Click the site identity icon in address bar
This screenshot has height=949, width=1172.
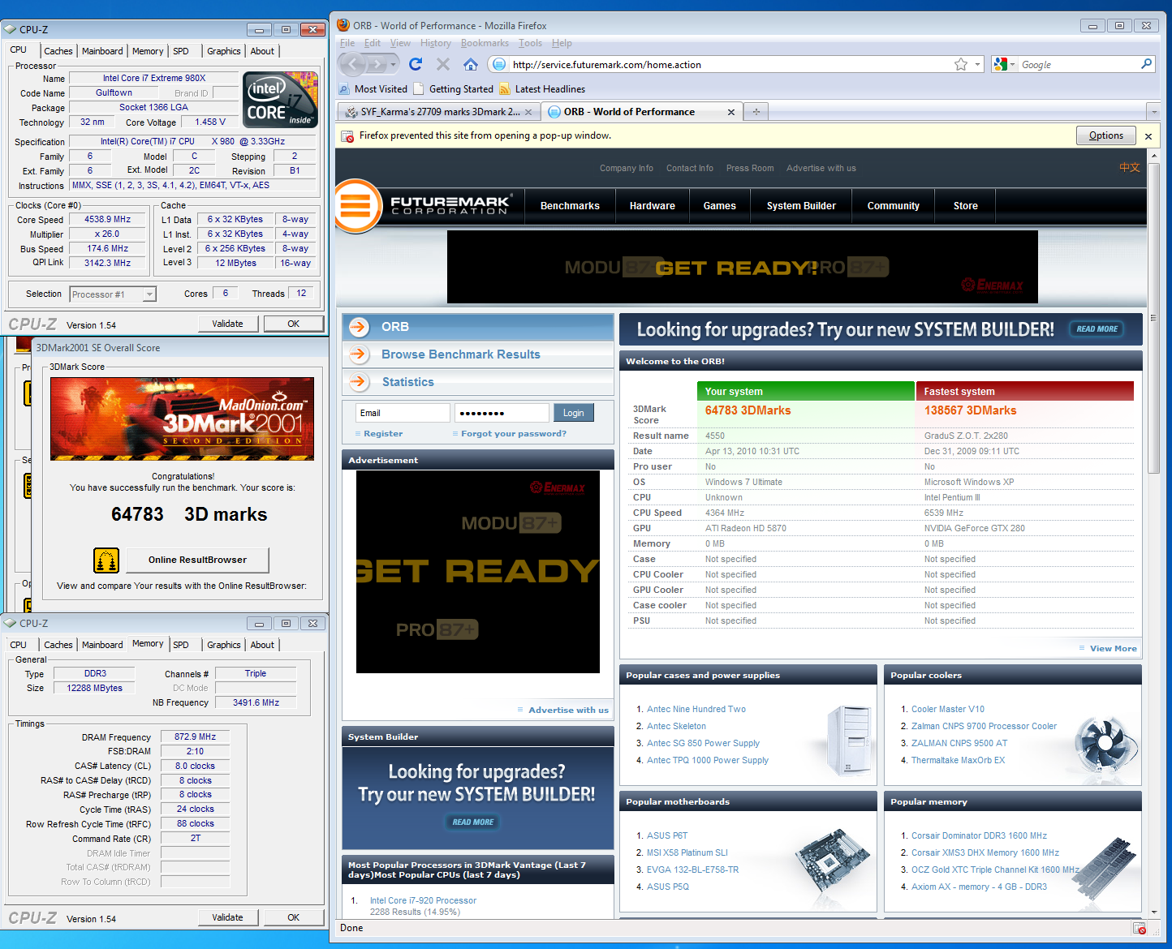coord(499,64)
